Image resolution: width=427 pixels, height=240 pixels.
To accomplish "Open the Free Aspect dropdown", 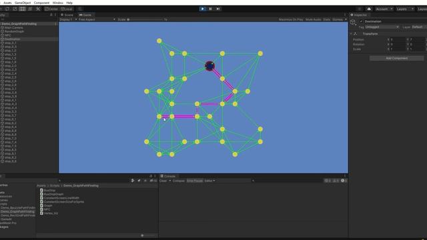I will (x=97, y=19).
